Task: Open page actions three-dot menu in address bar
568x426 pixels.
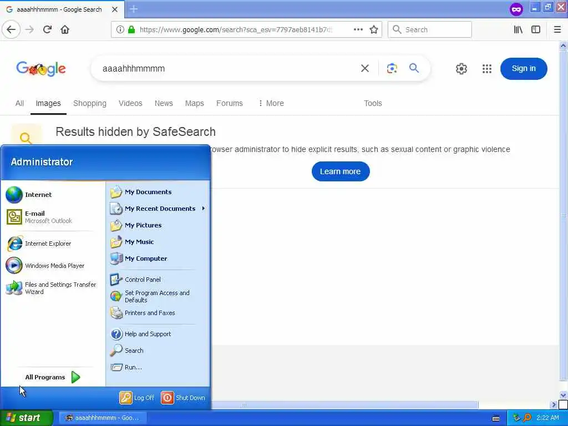Action: click(358, 29)
